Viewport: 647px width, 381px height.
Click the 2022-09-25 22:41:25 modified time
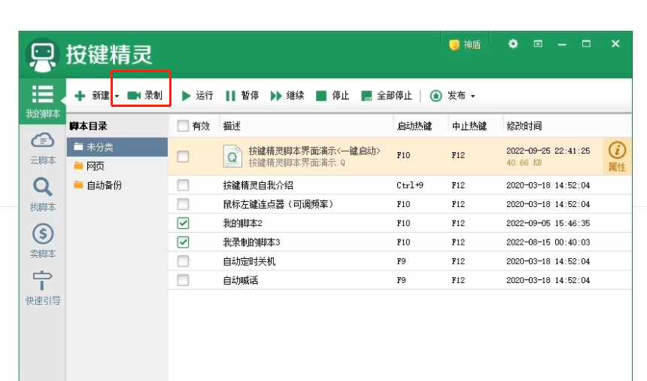(548, 151)
